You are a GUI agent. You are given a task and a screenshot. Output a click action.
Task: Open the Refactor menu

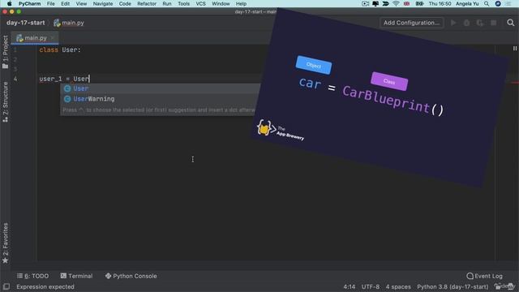[x=147, y=3]
